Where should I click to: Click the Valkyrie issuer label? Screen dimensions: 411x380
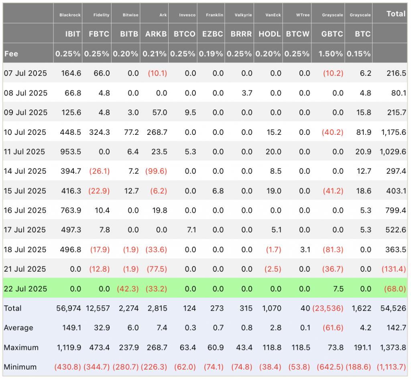[x=243, y=15]
